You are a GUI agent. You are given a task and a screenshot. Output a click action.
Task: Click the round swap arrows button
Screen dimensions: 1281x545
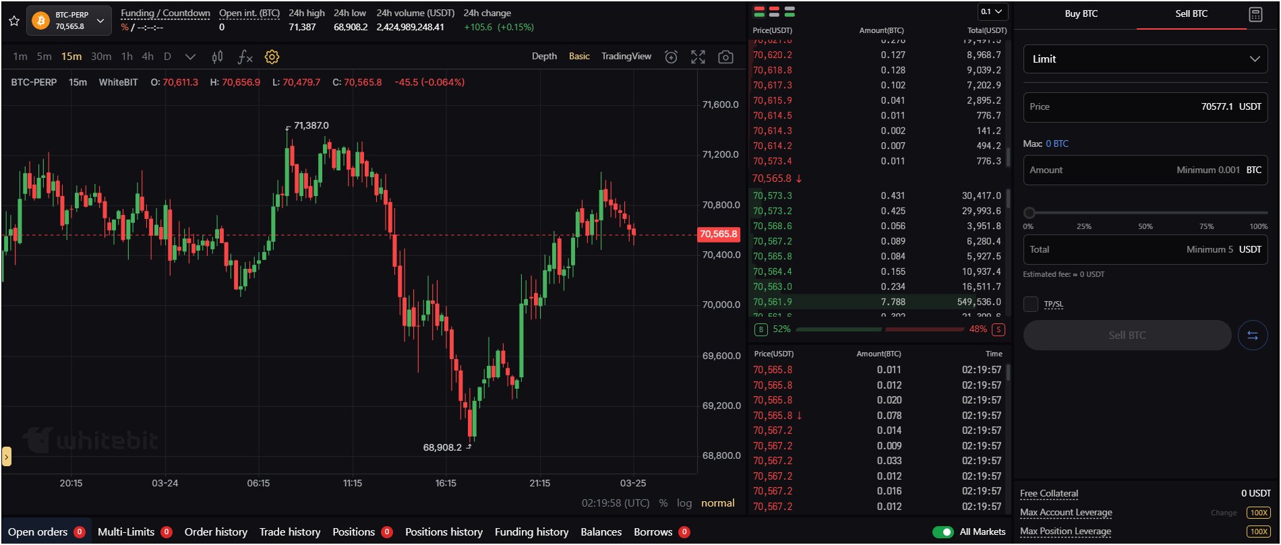tap(1253, 335)
